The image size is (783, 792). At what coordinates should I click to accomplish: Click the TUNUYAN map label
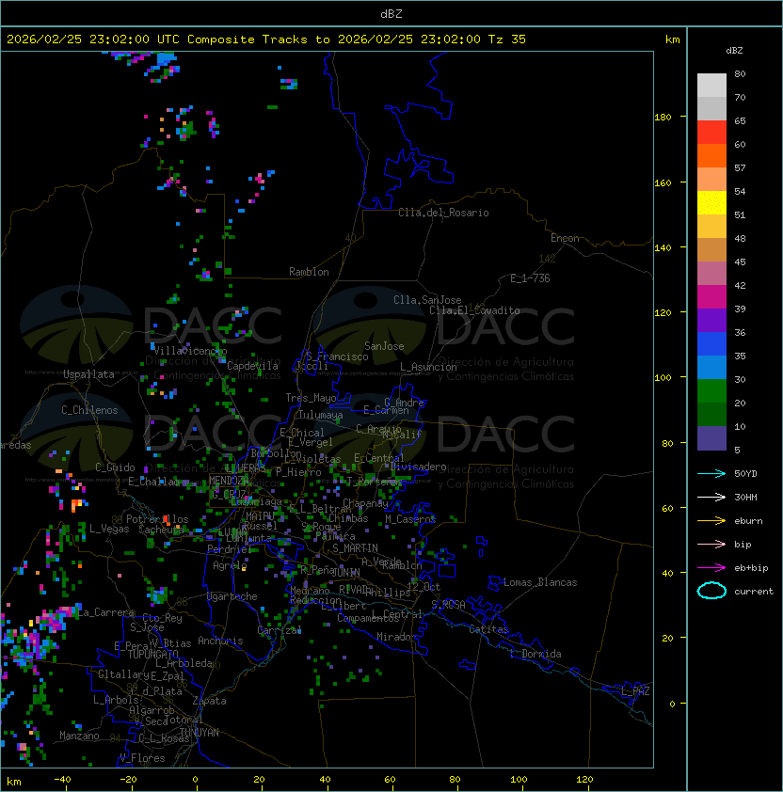click(200, 733)
